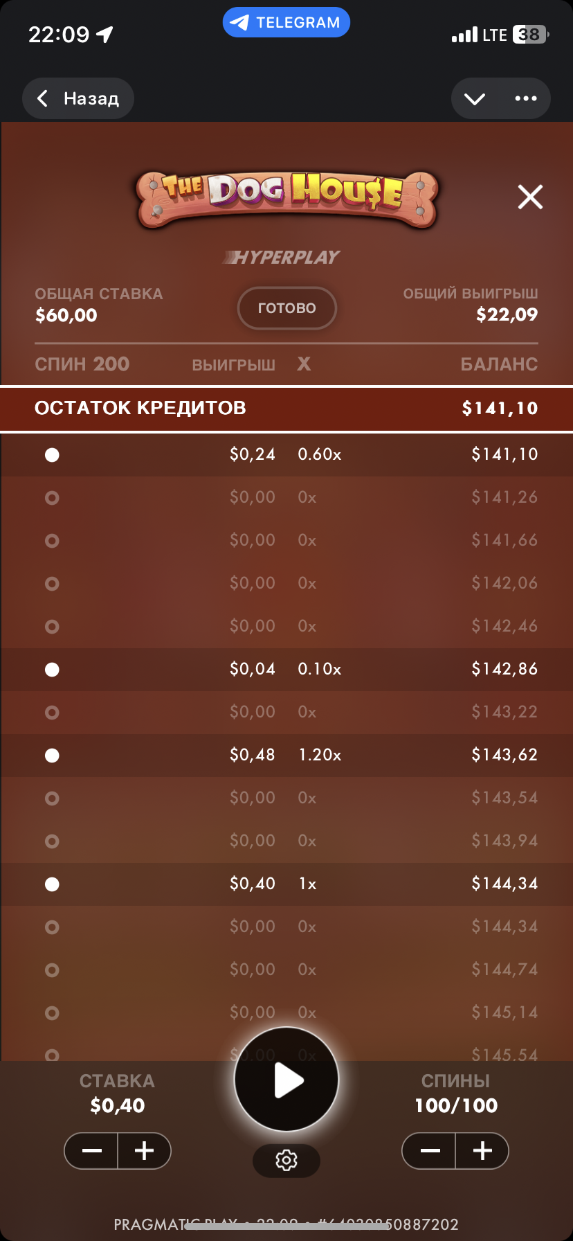Increase bet with the plus button
Screen dimensions: 573x1241
[x=144, y=1151]
